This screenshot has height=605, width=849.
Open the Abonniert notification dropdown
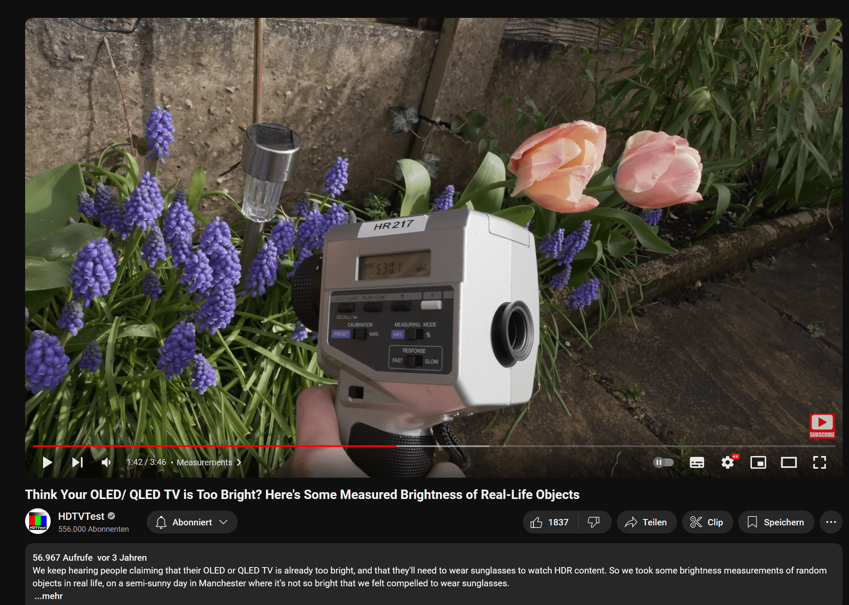(x=192, y=522)
